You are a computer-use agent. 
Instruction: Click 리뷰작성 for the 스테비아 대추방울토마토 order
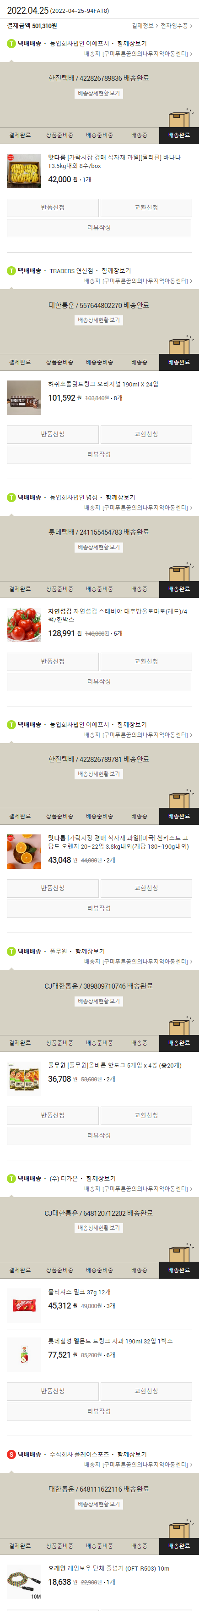pyautogui.click(x=99, y=682)
